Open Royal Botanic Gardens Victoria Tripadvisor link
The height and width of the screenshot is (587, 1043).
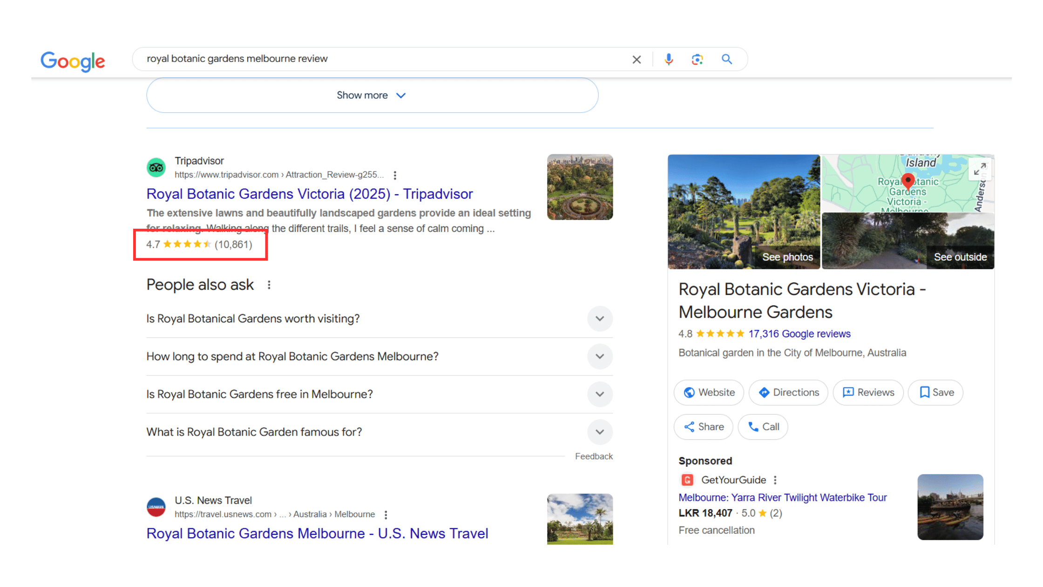pyautogui.click(x=310, y=194)
